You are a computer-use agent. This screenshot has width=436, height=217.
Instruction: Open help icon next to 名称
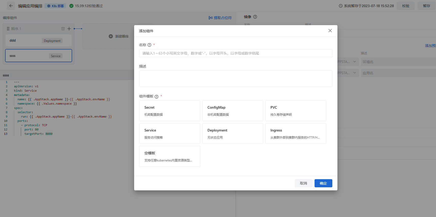[149, 45]
